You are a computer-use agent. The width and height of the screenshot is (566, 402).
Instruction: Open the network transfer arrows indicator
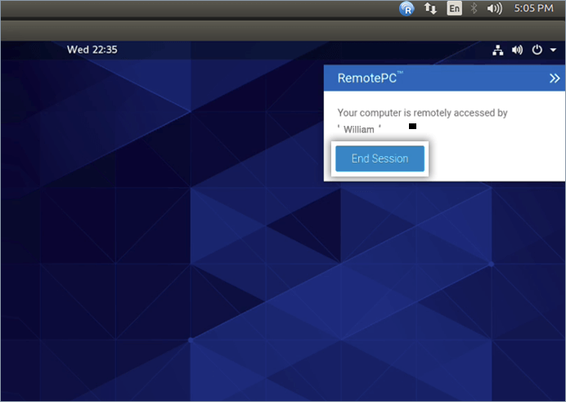(x=430, y=9)
